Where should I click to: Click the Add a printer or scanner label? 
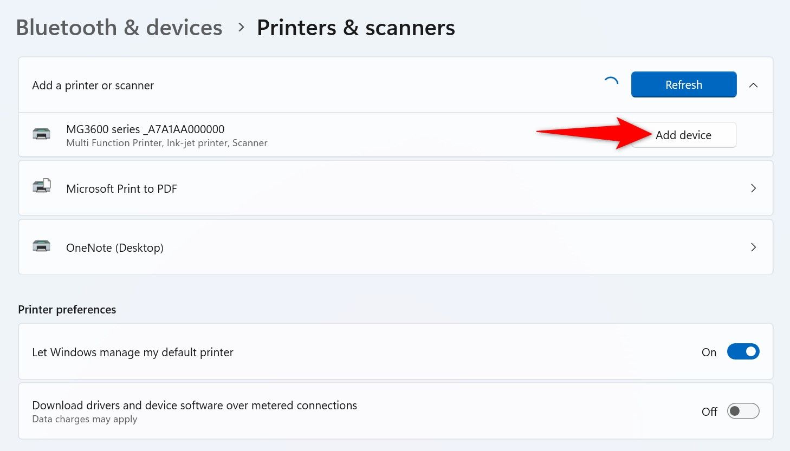tap(93, 86)
